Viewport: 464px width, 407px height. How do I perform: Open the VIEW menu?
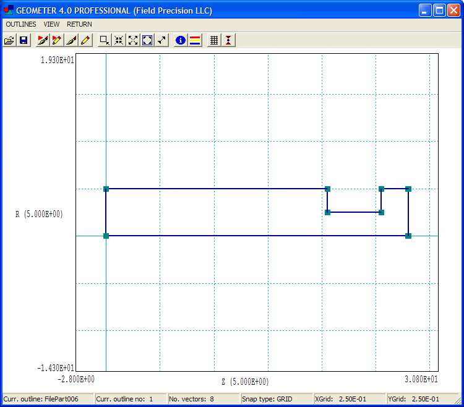click(51, 24)
